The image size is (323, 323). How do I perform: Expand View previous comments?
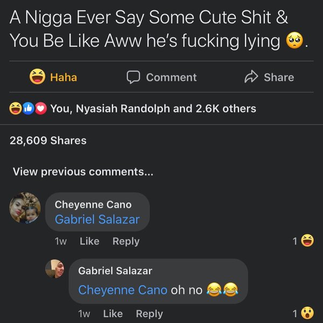pos(83,172)
